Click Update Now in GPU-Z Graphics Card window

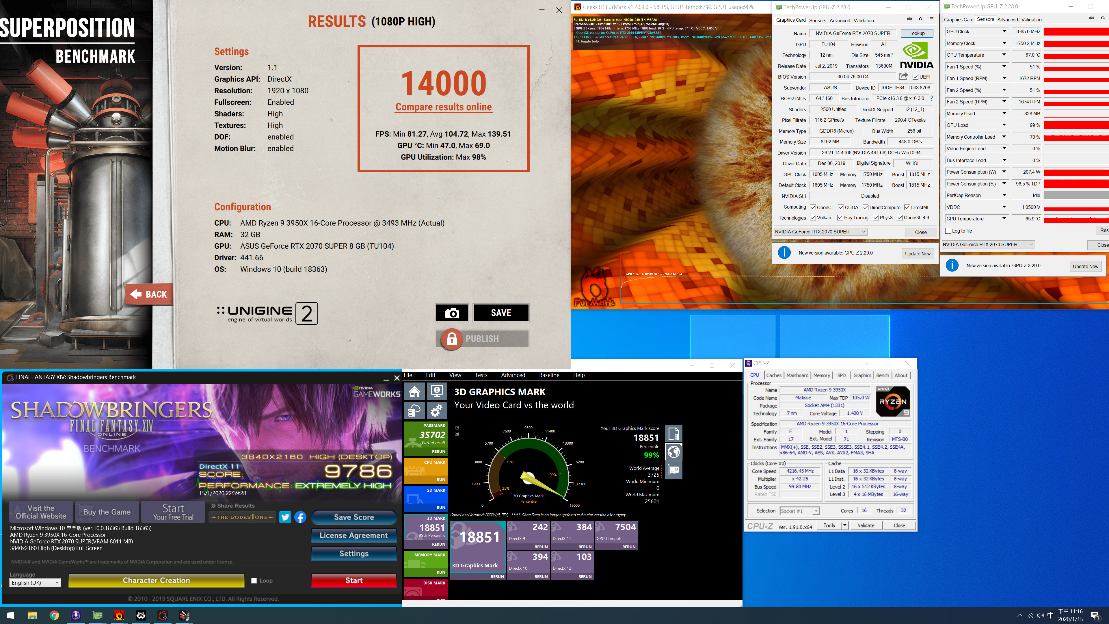coord(918,254)
